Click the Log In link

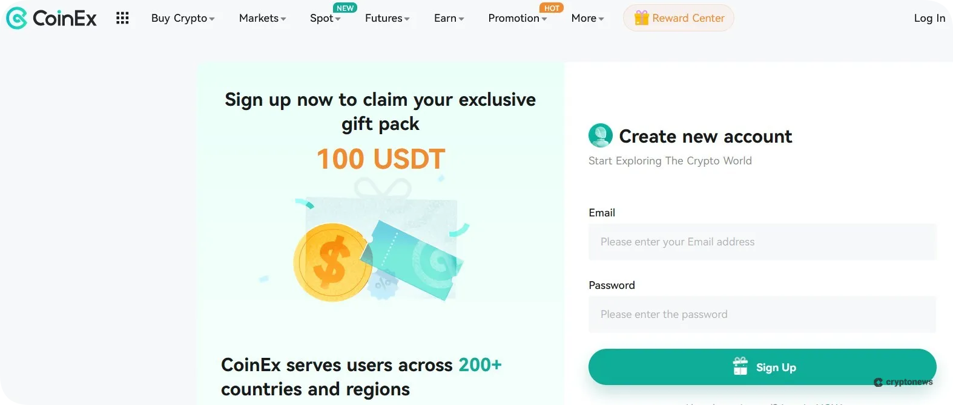click(x=929, y=18)
